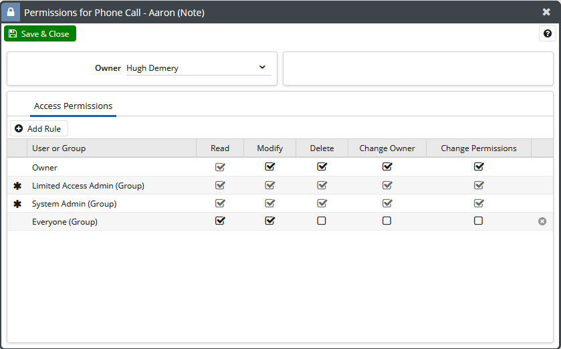Click the floppy disk save icon
Image resolution: width=561 pixels, height=349 pixels.
tap(13, 33)
